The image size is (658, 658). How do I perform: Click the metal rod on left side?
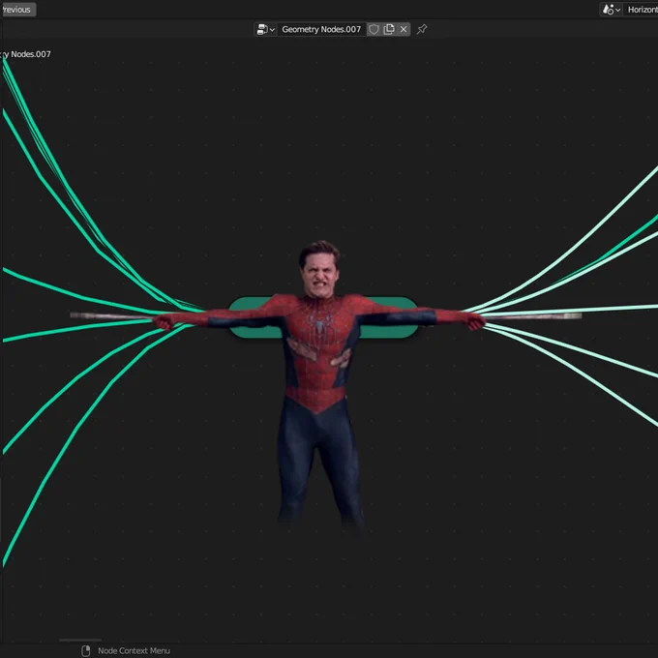[111, 316]
